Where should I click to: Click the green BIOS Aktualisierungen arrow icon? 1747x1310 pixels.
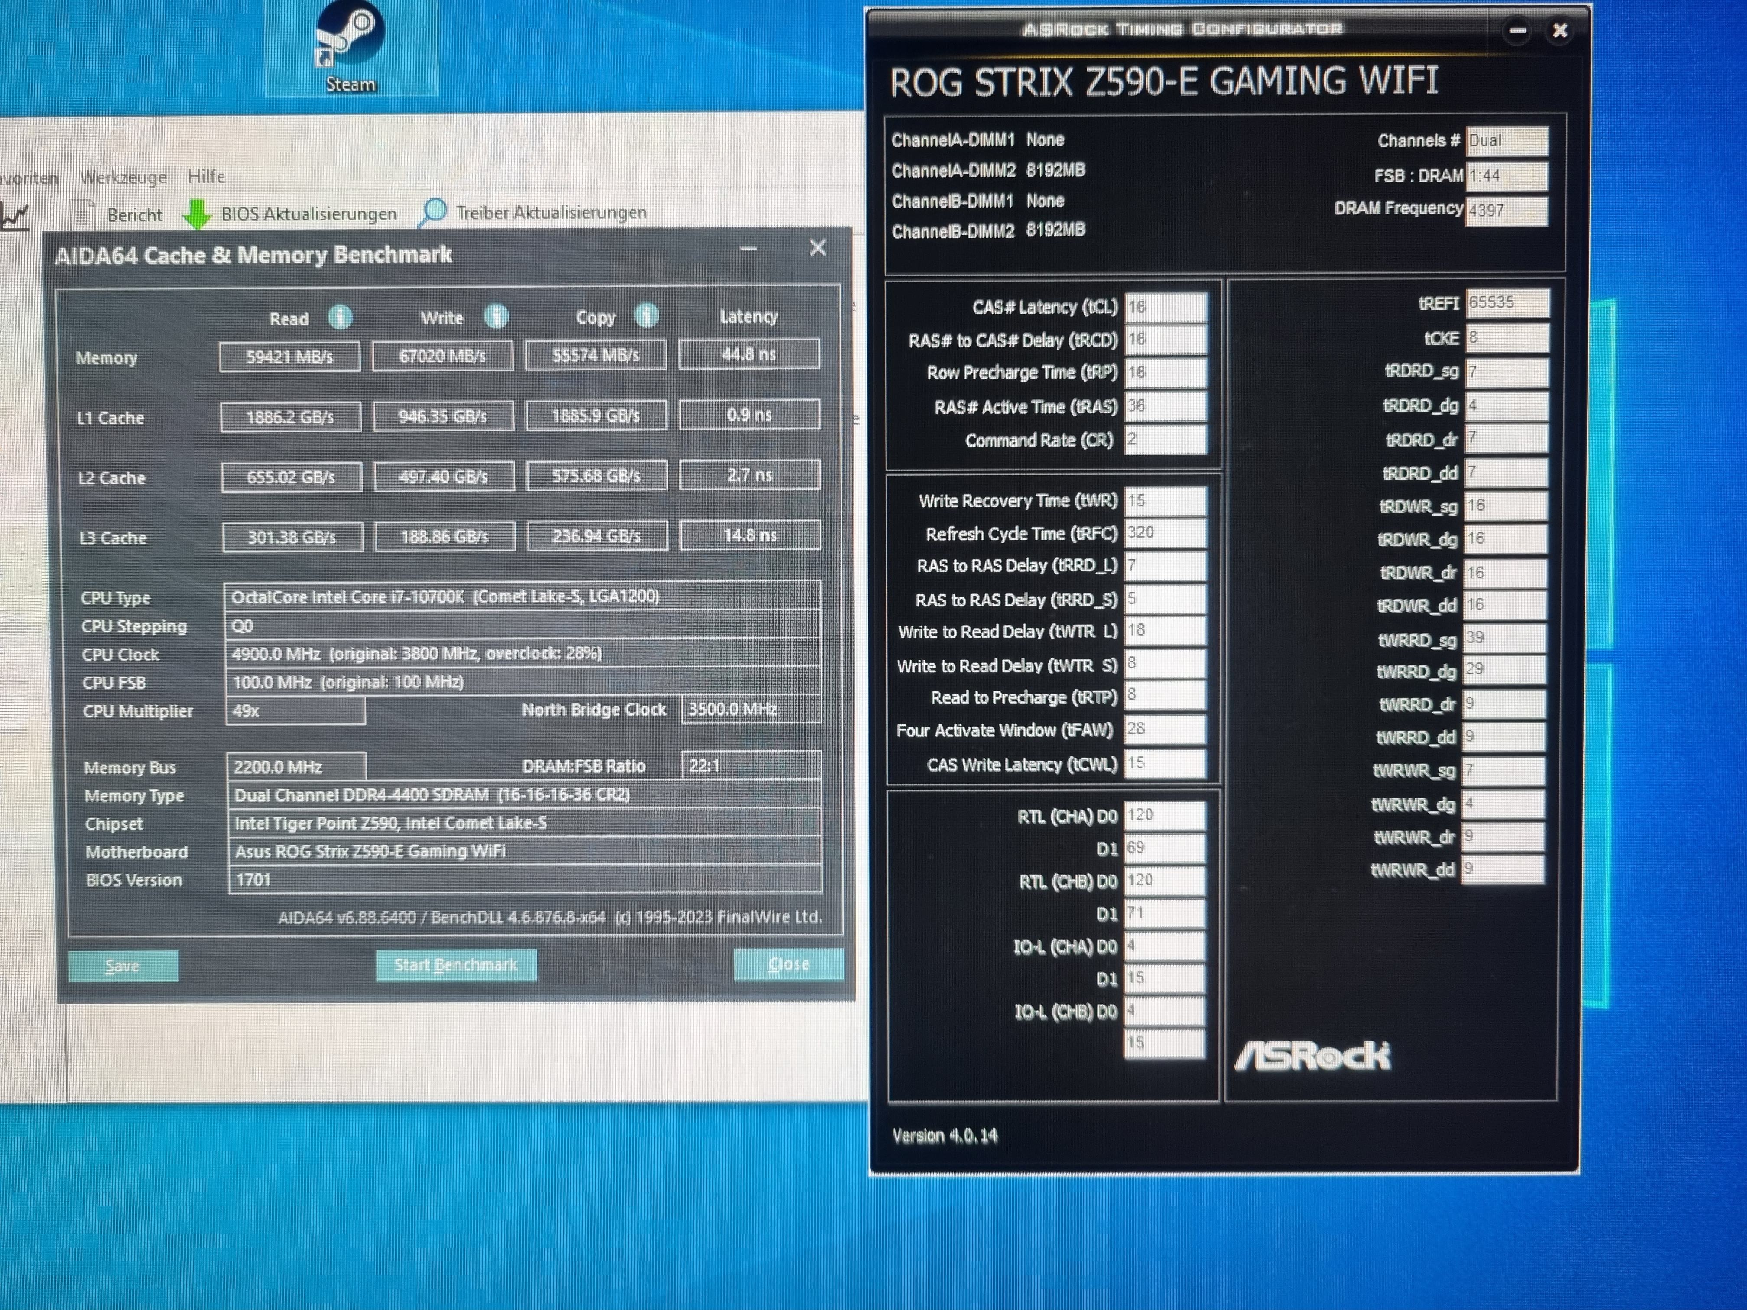click(x=197, y=214)
